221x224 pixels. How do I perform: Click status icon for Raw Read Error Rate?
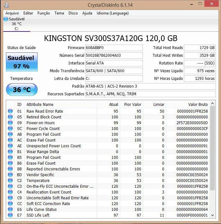click(10, 111)
